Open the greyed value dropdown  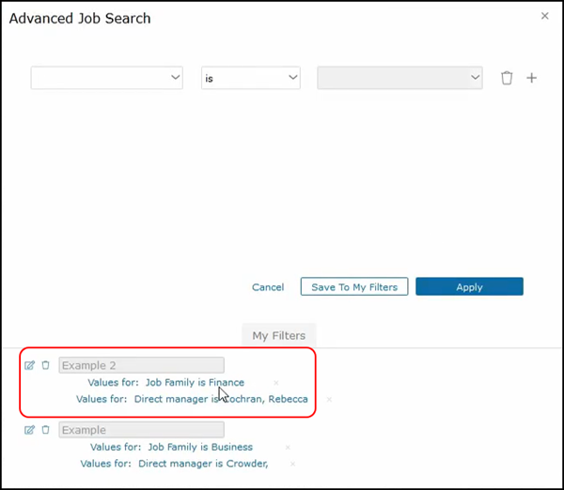click(399, 79)
